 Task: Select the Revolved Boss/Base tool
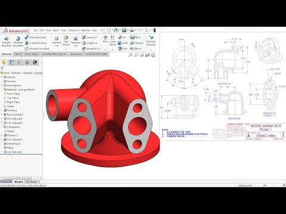pos(18,42)
